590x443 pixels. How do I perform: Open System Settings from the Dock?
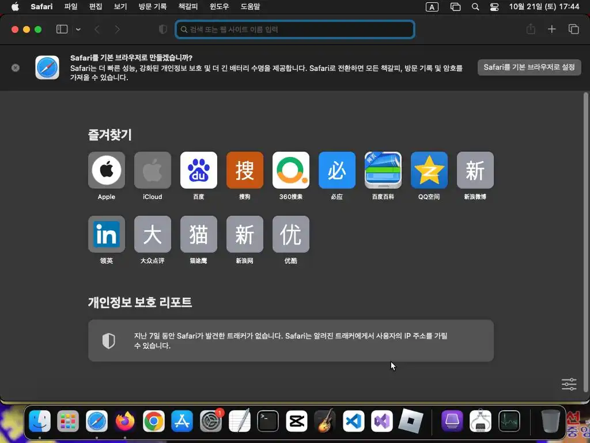211,421
